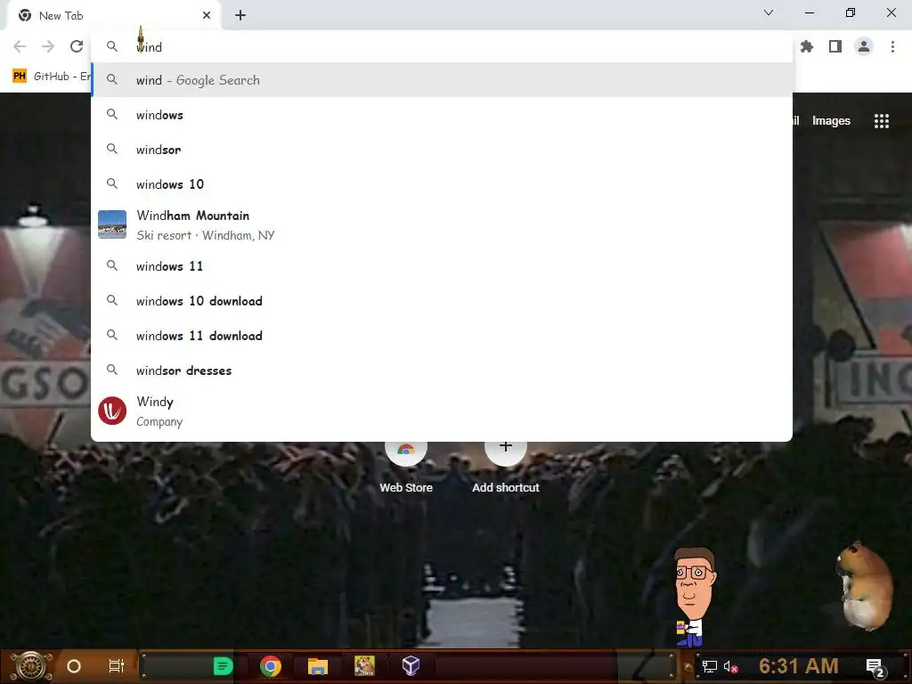Open the VirtualBox cube icon

411,666
